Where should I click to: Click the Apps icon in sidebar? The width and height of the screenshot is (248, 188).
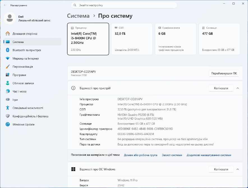pos(8,75)
